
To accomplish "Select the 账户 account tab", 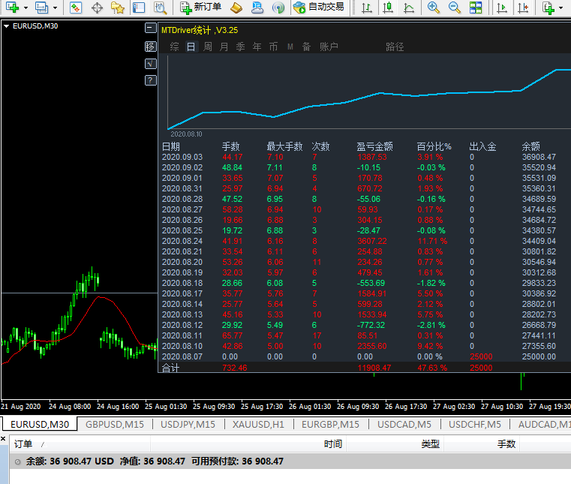I will (x=329, y=47).
